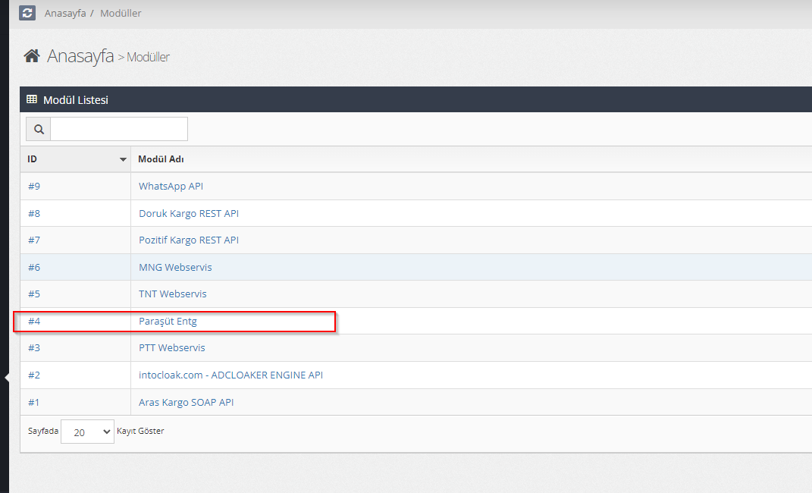Click the Modül Listesi table icon
This screenshot has width=812, height=493.
[x=32, y=99]
